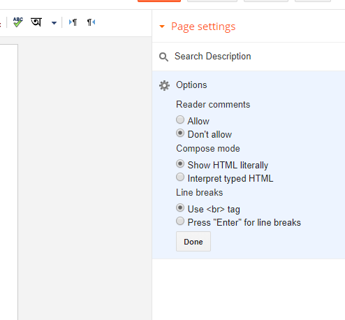Select Don't allow reader comments
Viewport: 345px width, 320px height.
(180, 133)
